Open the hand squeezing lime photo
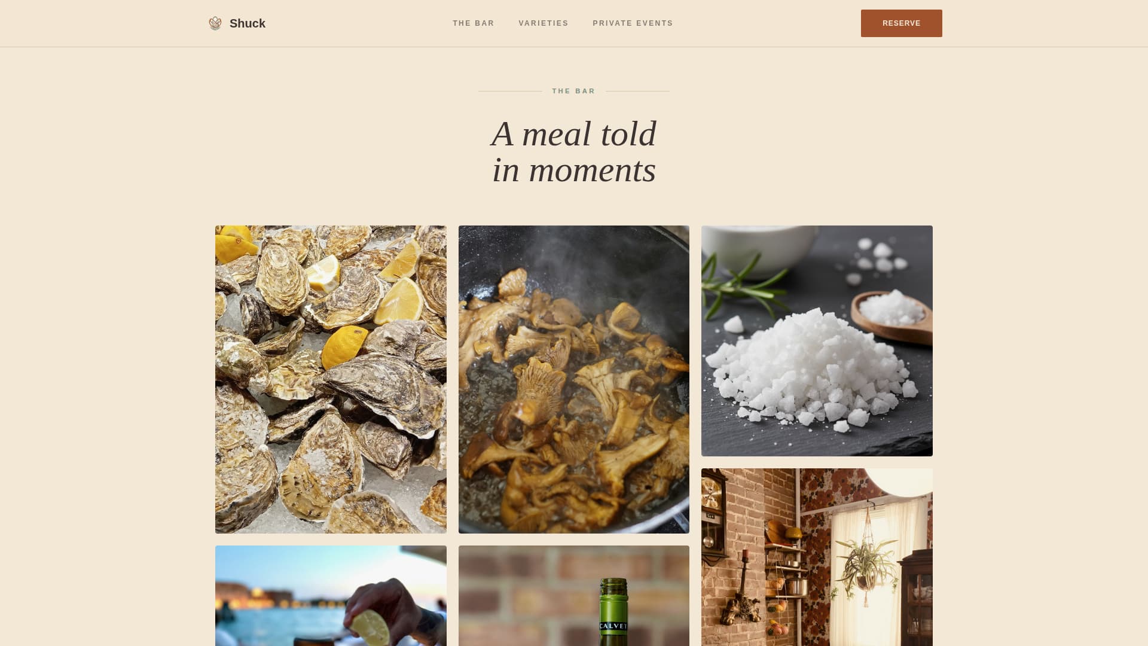1148x646 pixels. [331, 596]
